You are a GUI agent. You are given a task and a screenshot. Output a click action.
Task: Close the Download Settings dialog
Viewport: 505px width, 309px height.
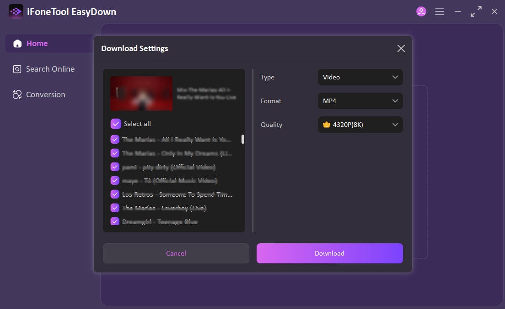click(401, 48)
